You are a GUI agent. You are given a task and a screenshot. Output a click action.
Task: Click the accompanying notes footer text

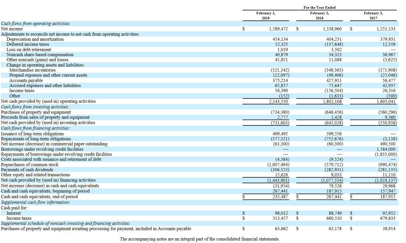199,239
